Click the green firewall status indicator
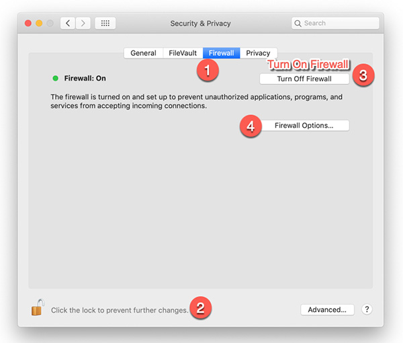Viewport: 403px width, 343px height. point(56,79)
